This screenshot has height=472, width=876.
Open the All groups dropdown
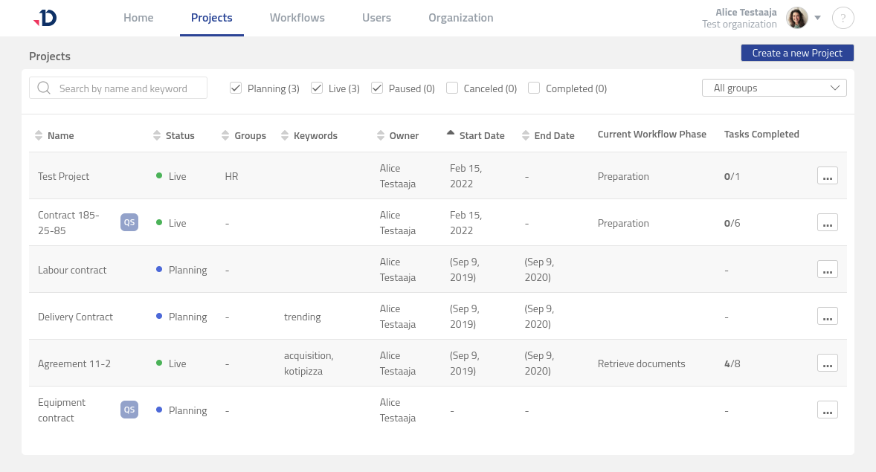coord(773,88)
